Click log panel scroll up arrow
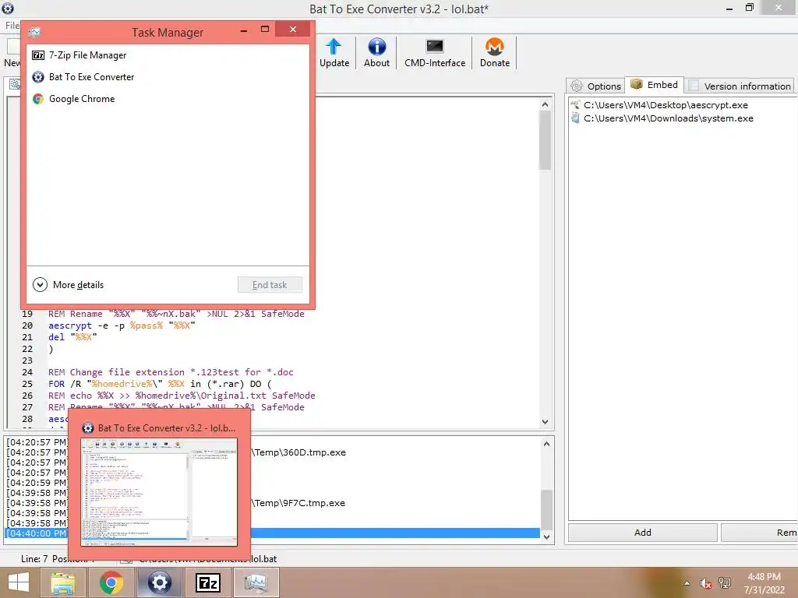The width and height of the screenshot is (798, 598). coord(546,444)
